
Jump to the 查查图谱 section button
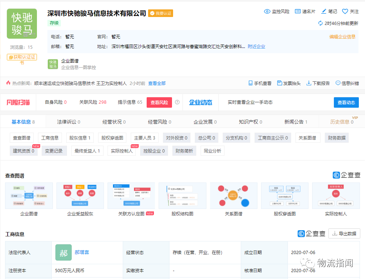coord(22,138)
